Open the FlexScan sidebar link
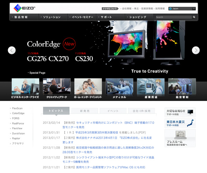207x173 pixels. (x=17, y=108)
